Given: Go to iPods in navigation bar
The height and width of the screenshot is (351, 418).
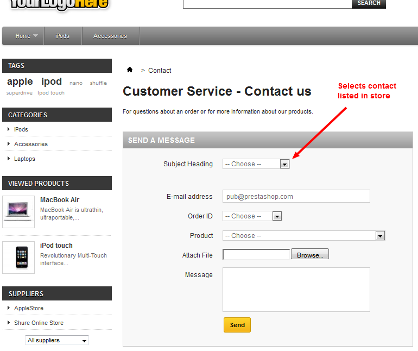Looking at the screenshot, I should (62, 36).
